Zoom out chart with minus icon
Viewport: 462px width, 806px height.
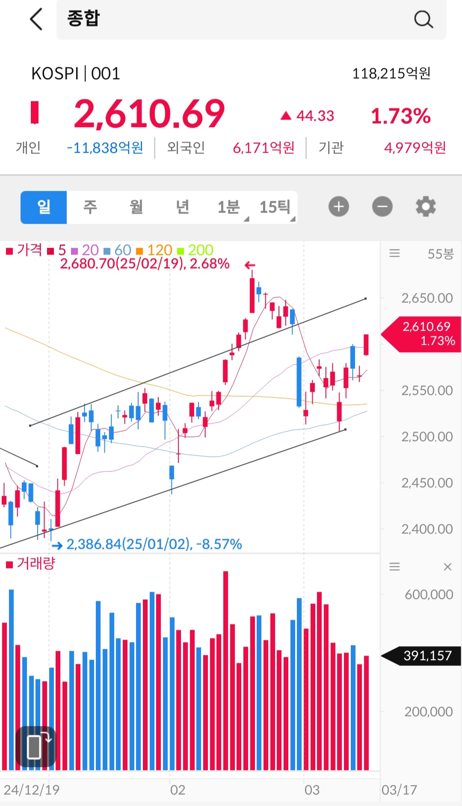(382, 207)
